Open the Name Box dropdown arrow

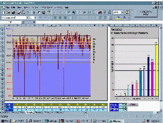23,22
